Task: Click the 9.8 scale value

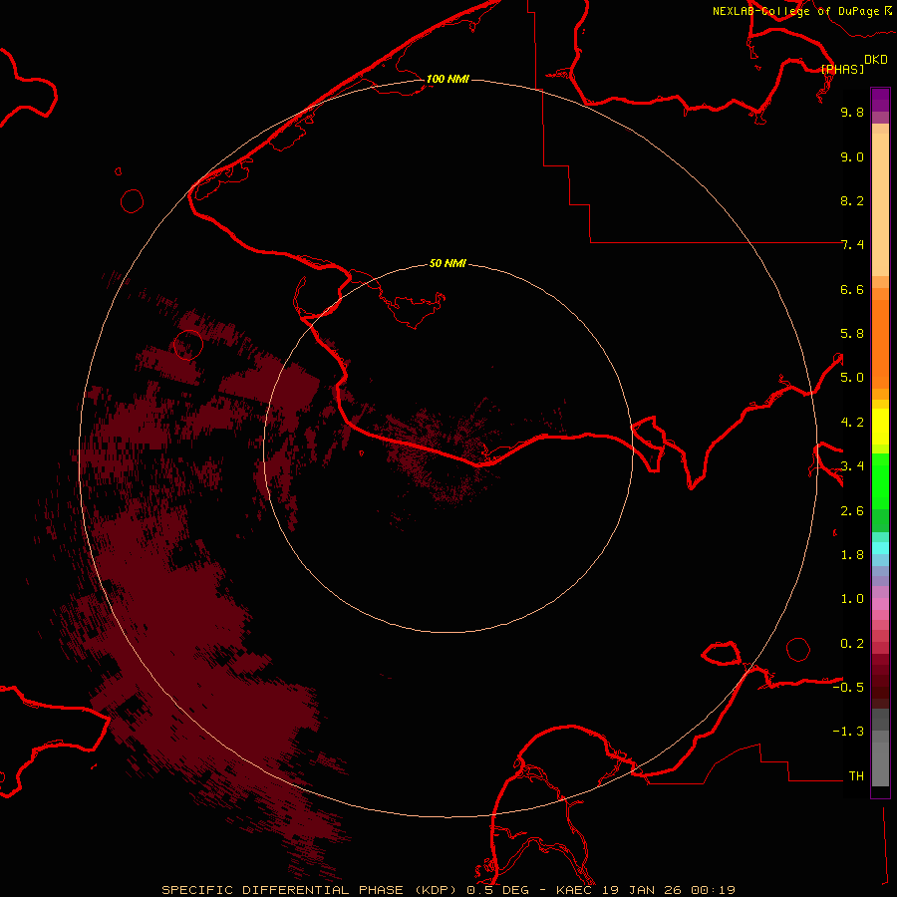Action: tap(852, 112)
